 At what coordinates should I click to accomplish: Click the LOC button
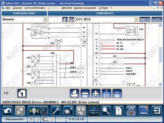pos(157,19)
